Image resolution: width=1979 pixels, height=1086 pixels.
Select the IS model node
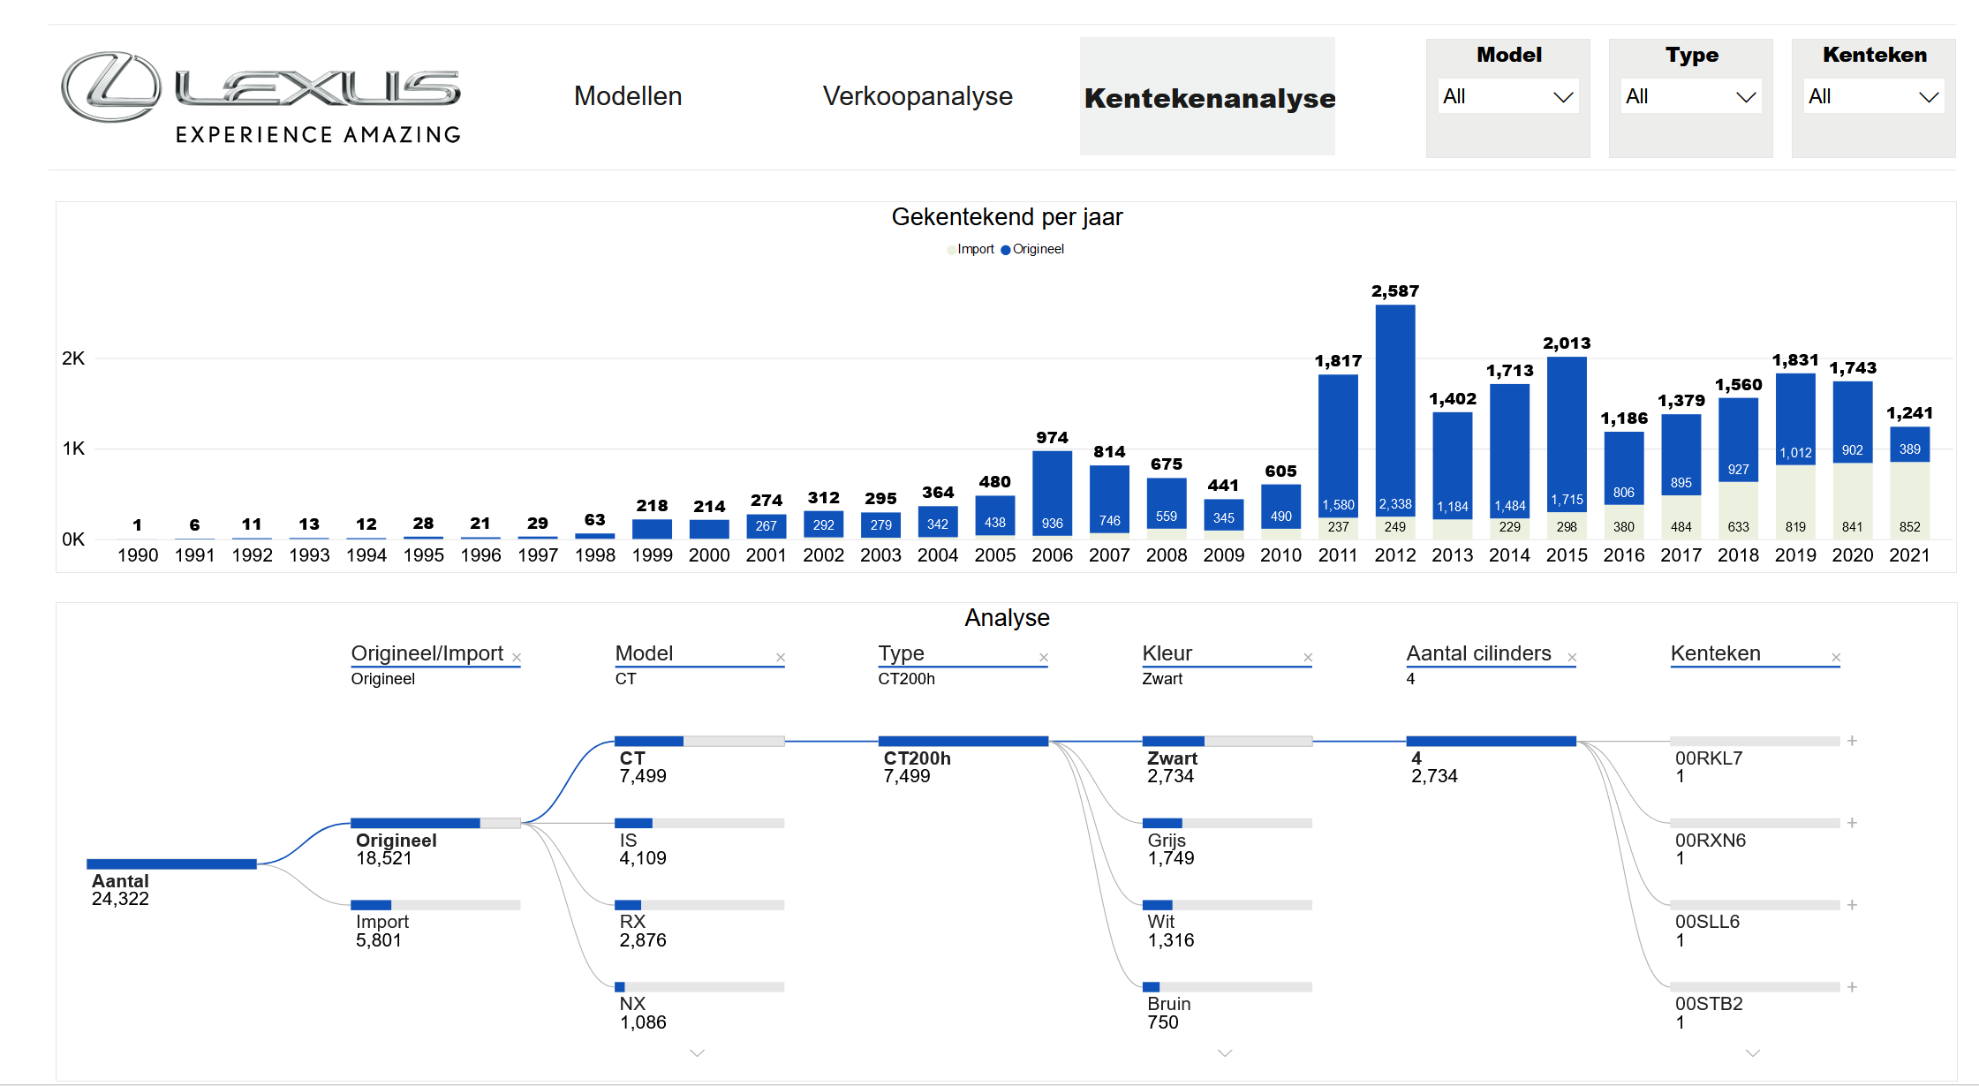click(699, 823)
